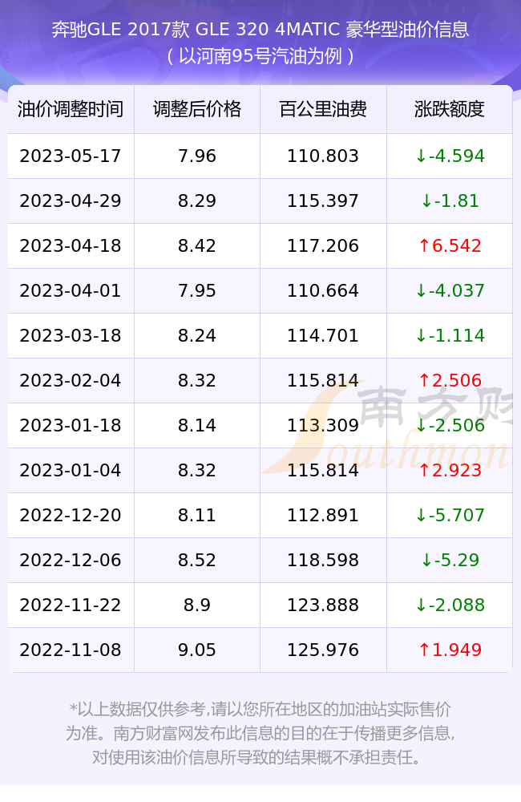Click the date cell 2023-01-04
Viewport: 521px width, 802px height.
71,471
